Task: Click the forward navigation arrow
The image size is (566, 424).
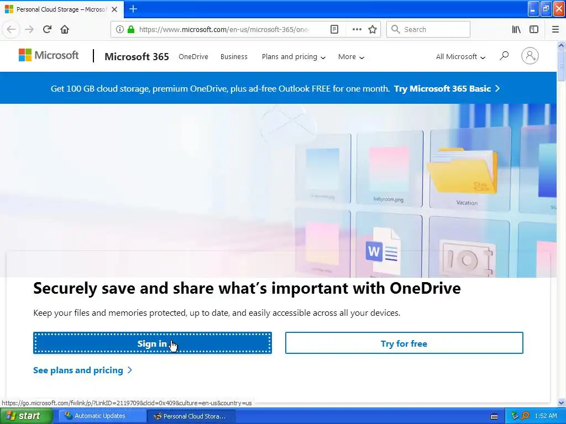Action: (x=29, y=29)
